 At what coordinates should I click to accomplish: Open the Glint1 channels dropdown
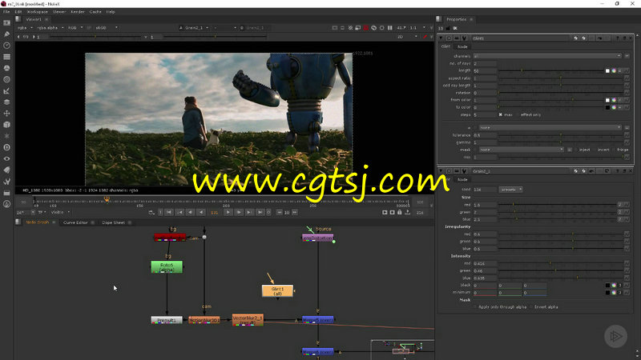click(x=547, y=56)
